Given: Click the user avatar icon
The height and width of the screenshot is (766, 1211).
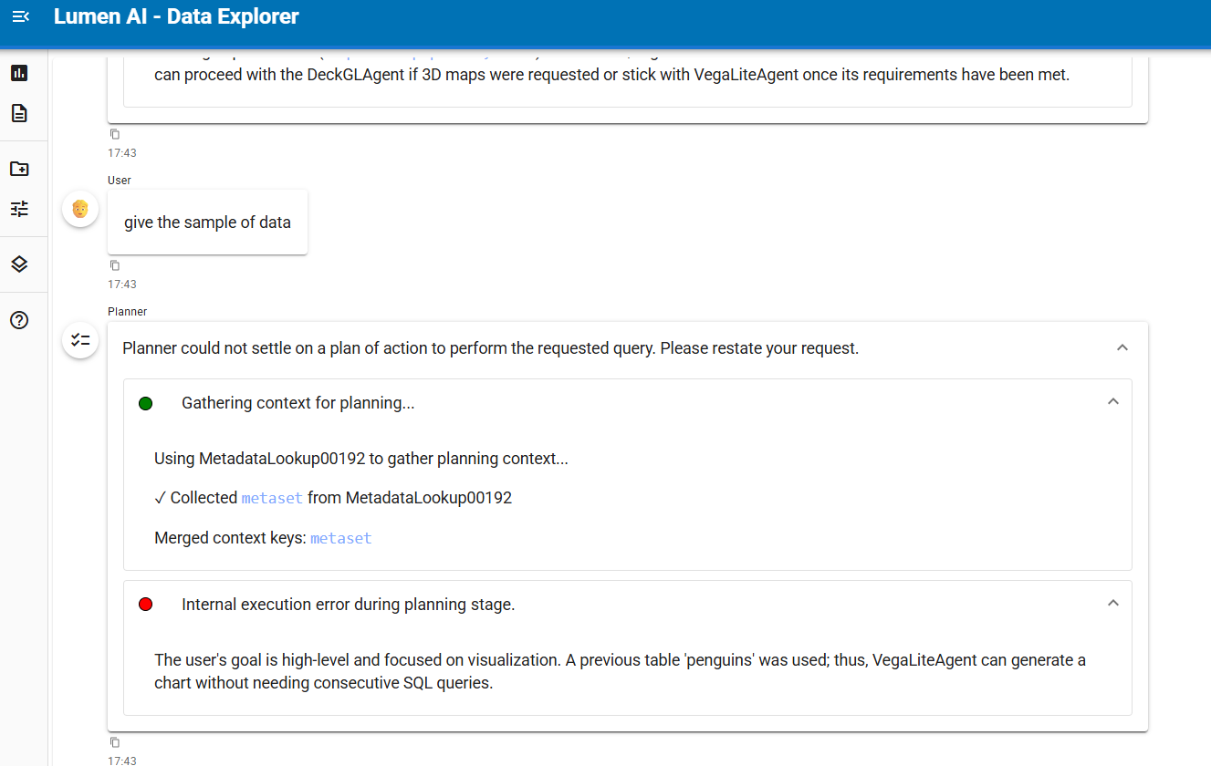Looking at the screenshot, I should [80, 209].
